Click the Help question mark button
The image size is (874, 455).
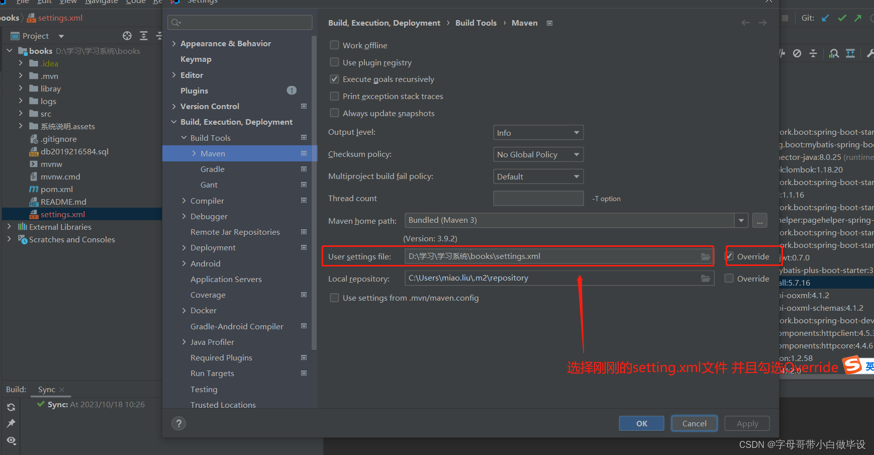click(178, 423)
